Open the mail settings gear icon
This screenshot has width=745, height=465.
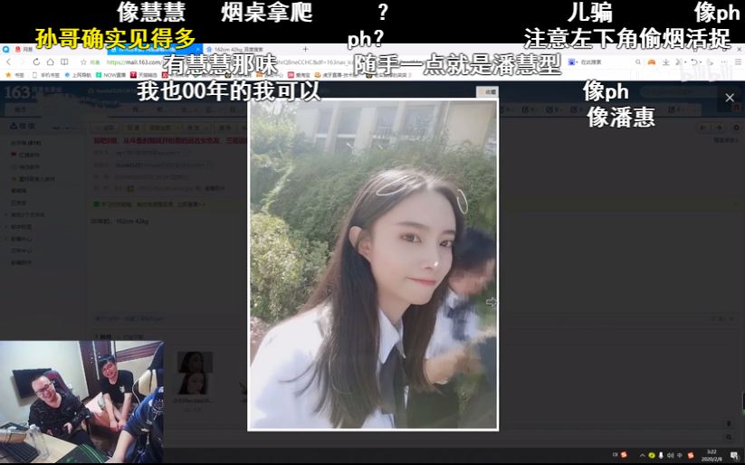pyautogui.click(x=737, y=128)
